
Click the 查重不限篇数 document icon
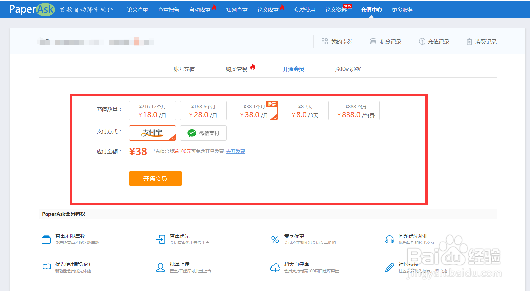[x=46, y=239]
